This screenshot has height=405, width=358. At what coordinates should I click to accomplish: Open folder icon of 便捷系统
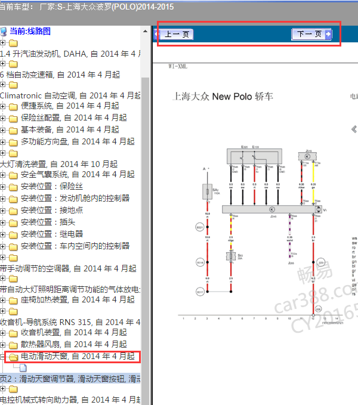point(13,106)
